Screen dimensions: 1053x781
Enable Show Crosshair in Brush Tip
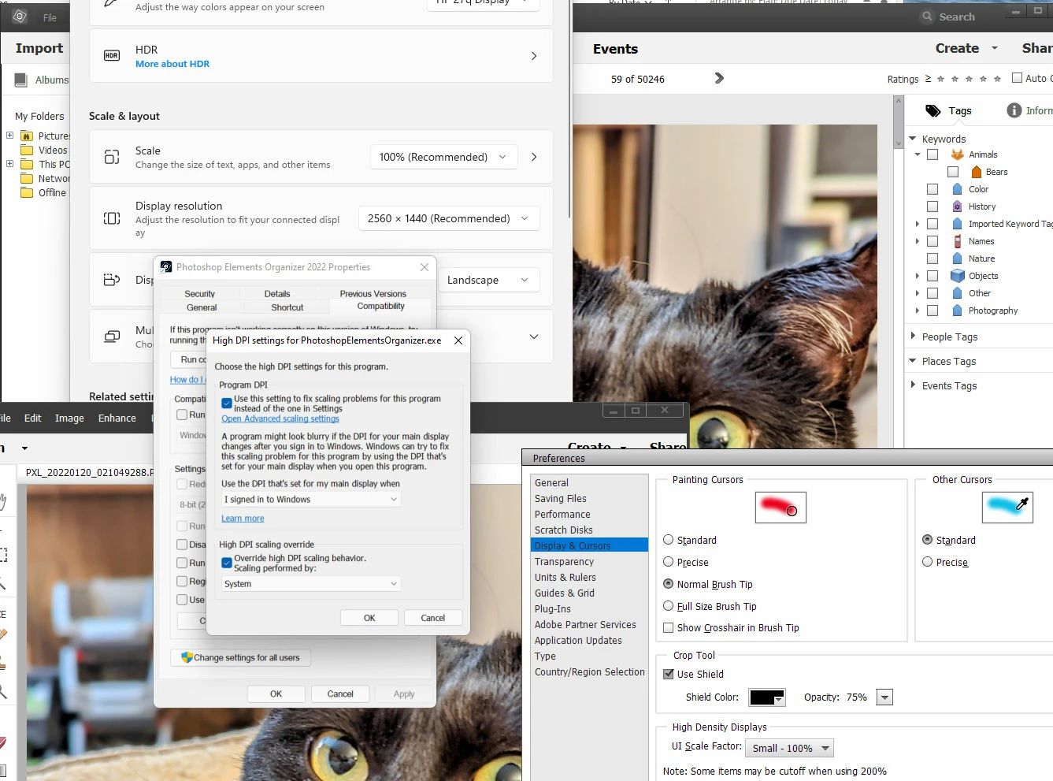click(669, 628)
